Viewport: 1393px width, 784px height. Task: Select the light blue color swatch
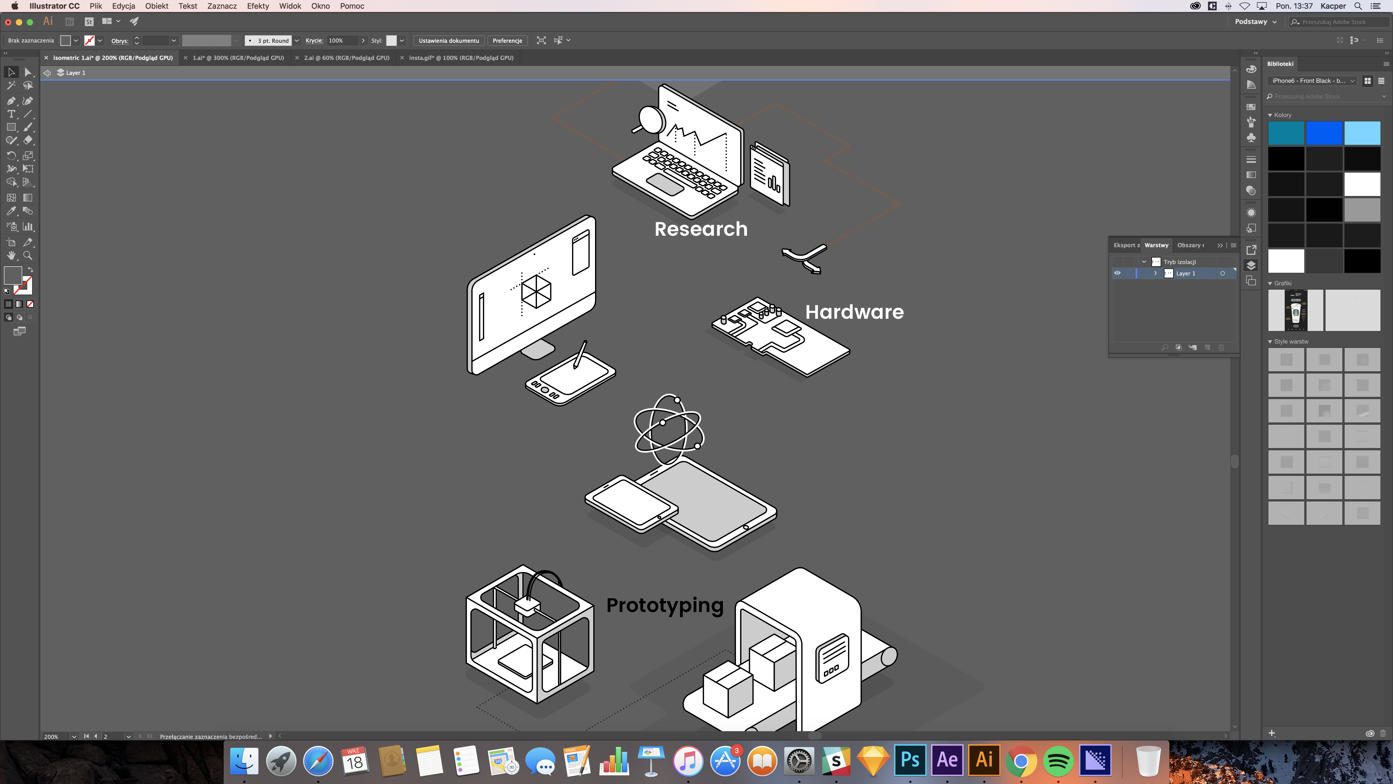pyautogui.click(x=1362, y=134)
